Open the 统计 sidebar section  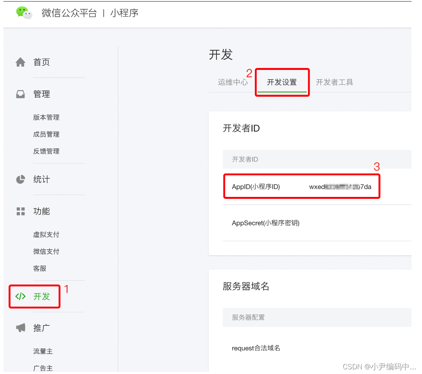pyautogui.click(x=42, y=179)
